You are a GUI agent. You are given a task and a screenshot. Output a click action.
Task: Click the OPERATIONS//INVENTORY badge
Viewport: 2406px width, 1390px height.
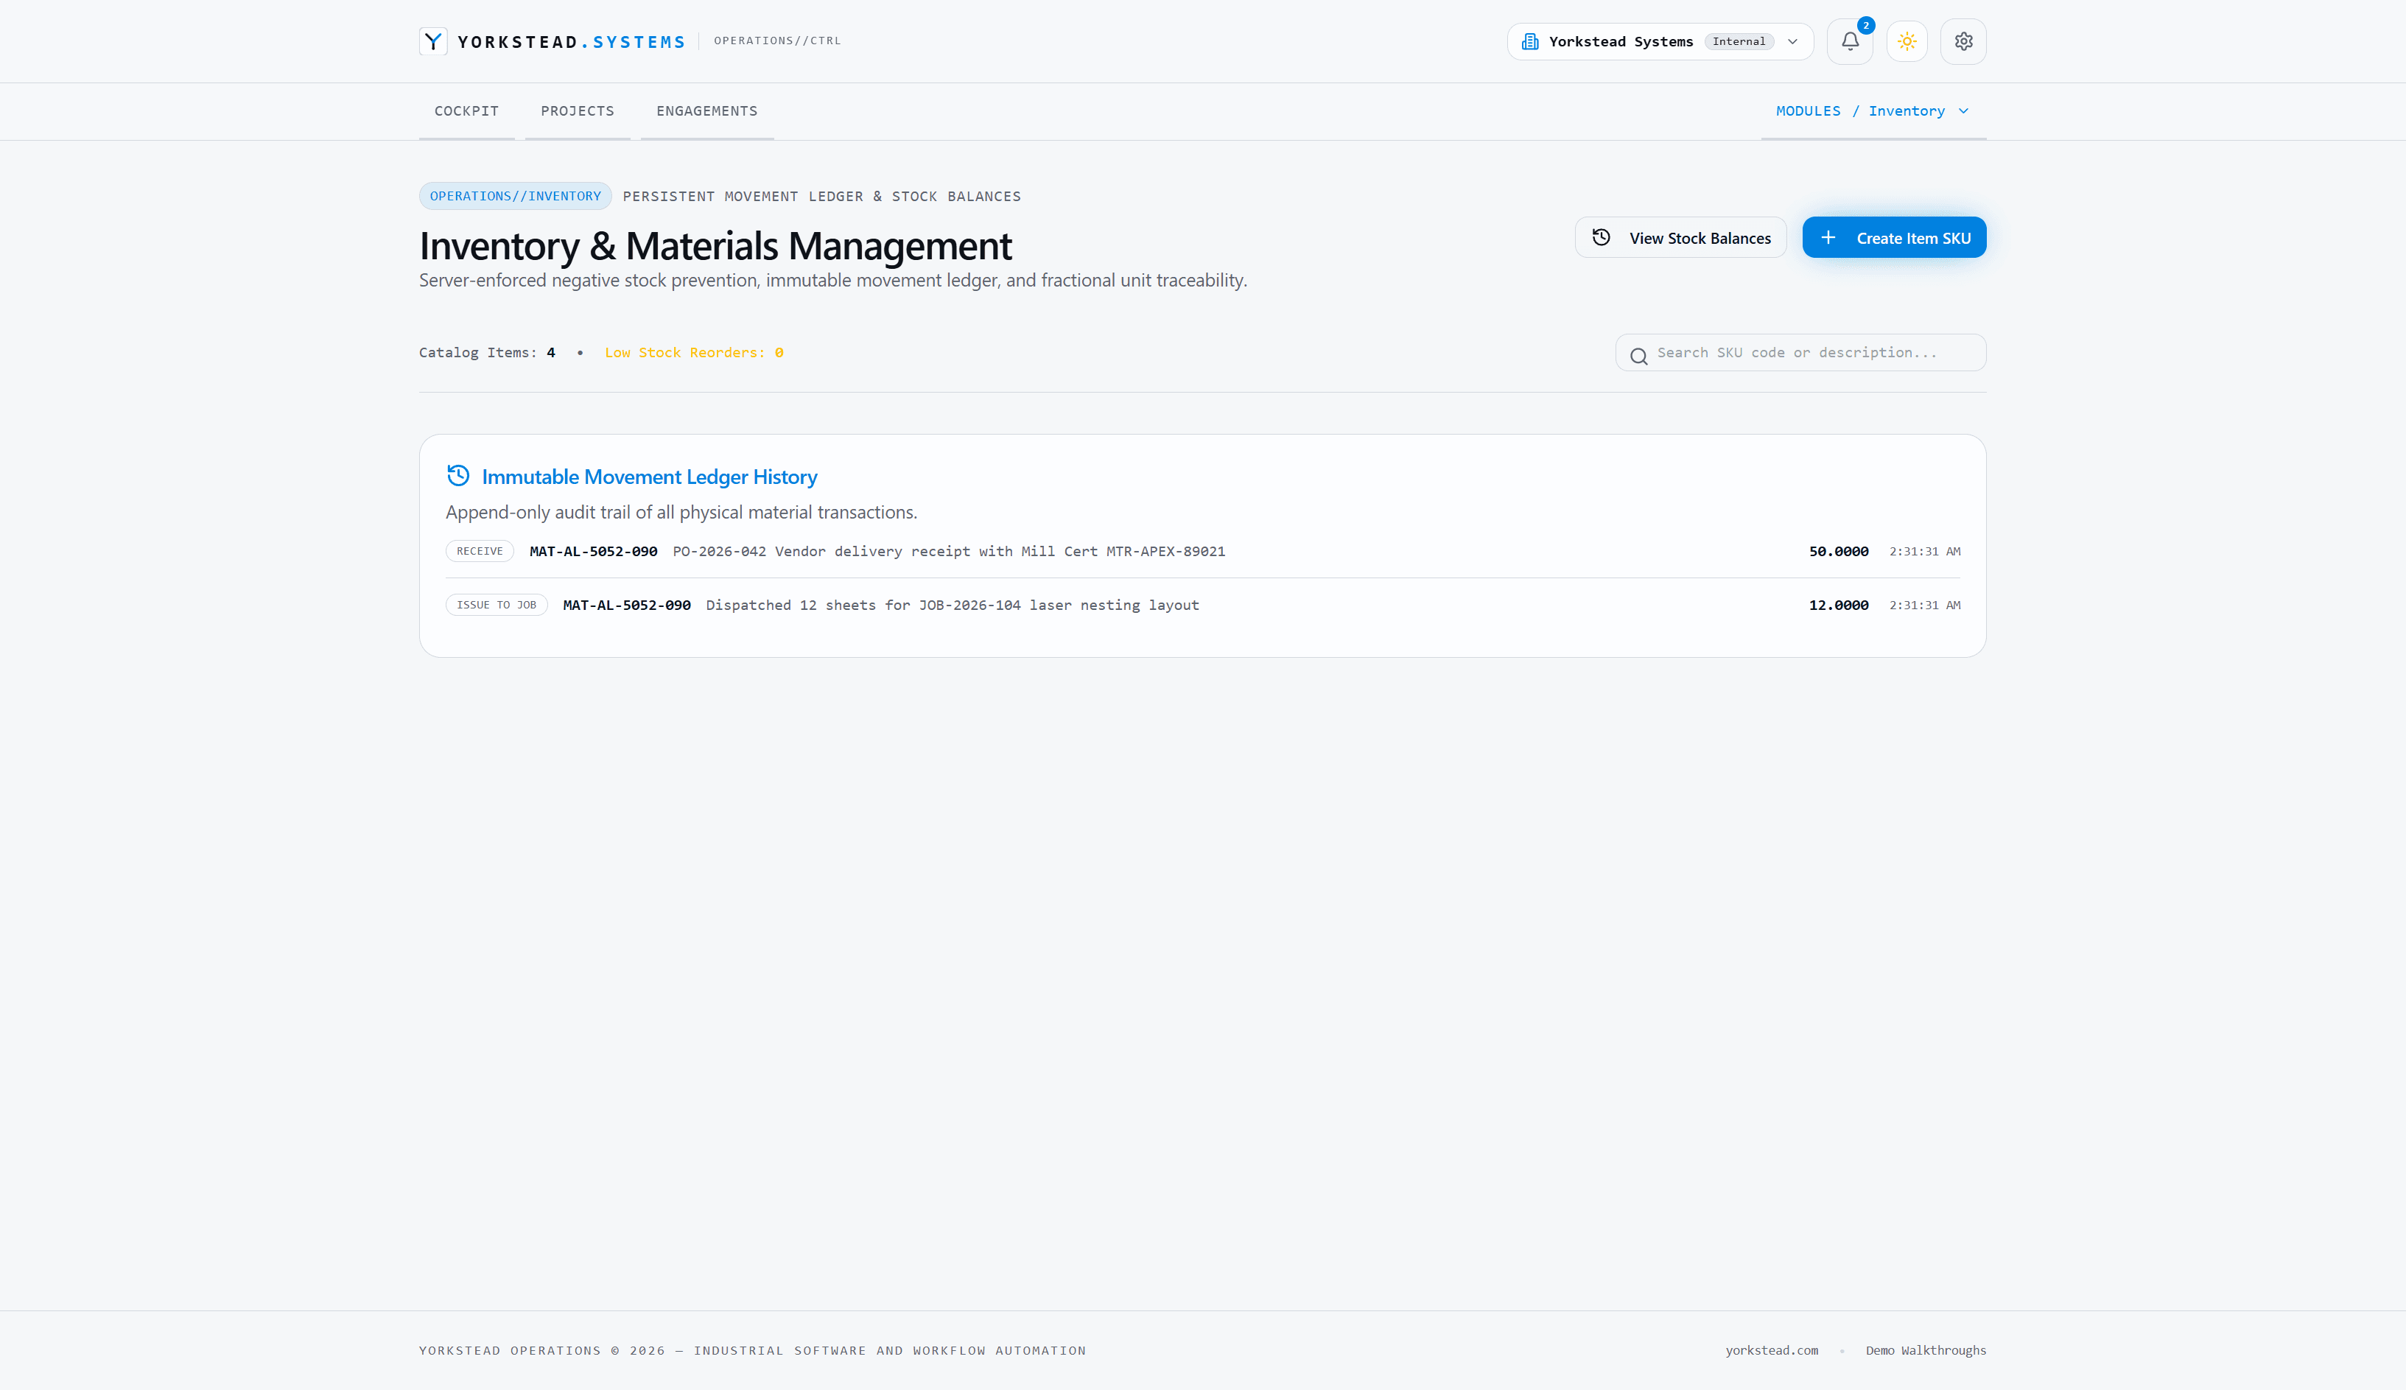point(515,196)
